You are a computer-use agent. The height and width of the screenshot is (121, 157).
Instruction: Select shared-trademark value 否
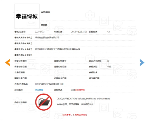108,61
